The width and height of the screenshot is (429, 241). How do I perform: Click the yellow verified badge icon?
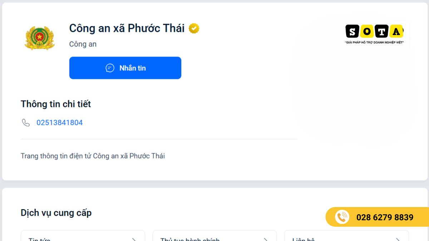click(x=194, y=28)
